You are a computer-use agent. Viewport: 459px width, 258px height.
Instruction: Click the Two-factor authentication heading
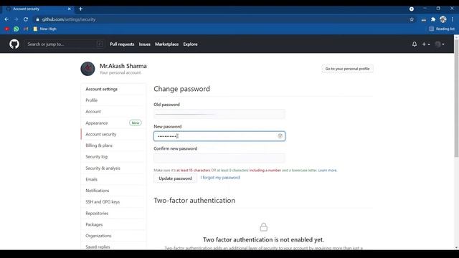194,201
